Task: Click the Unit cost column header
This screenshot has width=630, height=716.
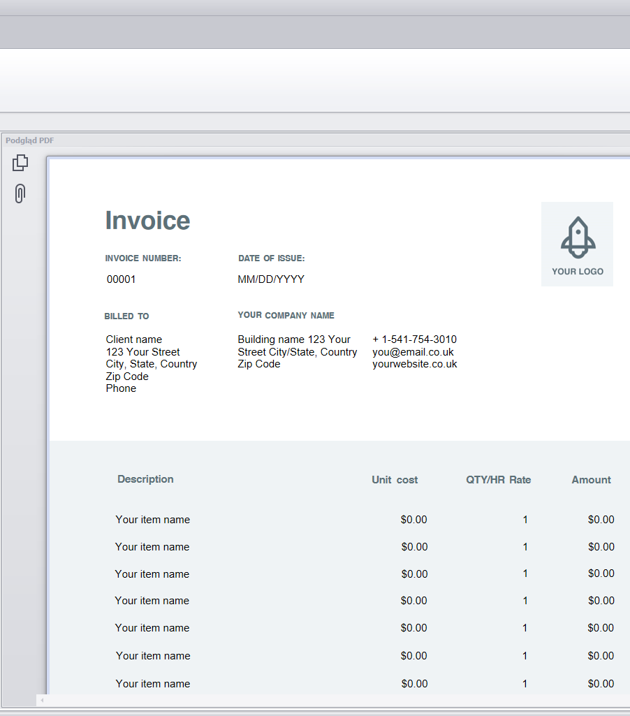Action: tap(395, 480)
